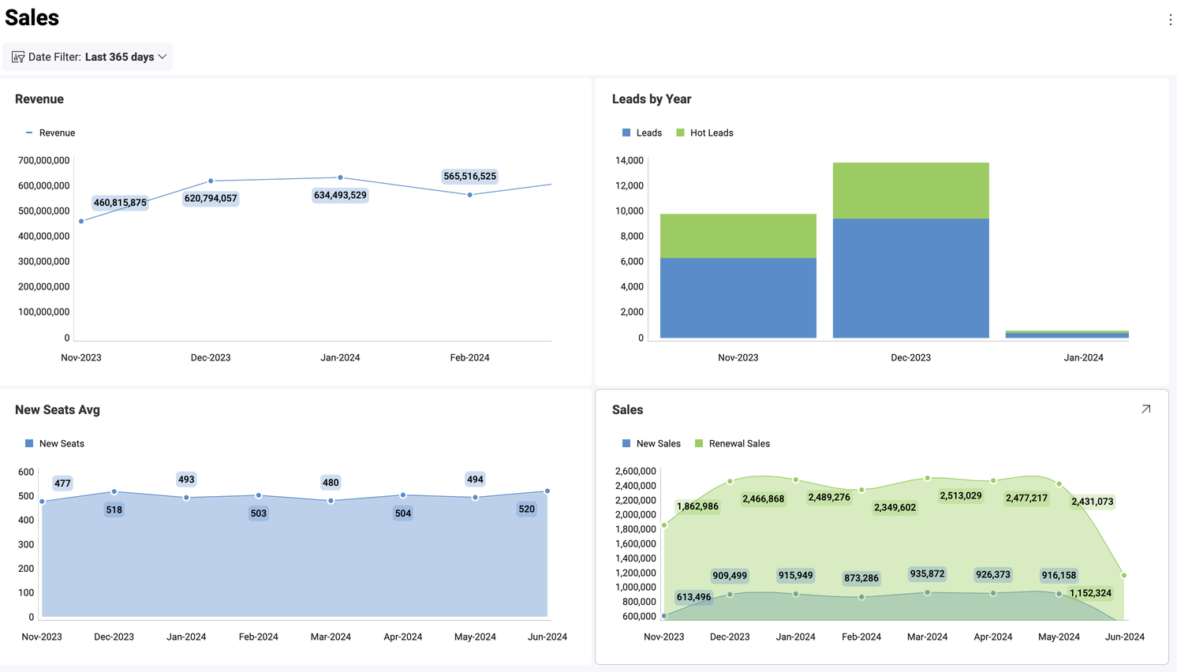Click the New Seats Avg title
The width and height of the screenshot is (1177, 672).
pyautogui.click(x=58, y=409)
